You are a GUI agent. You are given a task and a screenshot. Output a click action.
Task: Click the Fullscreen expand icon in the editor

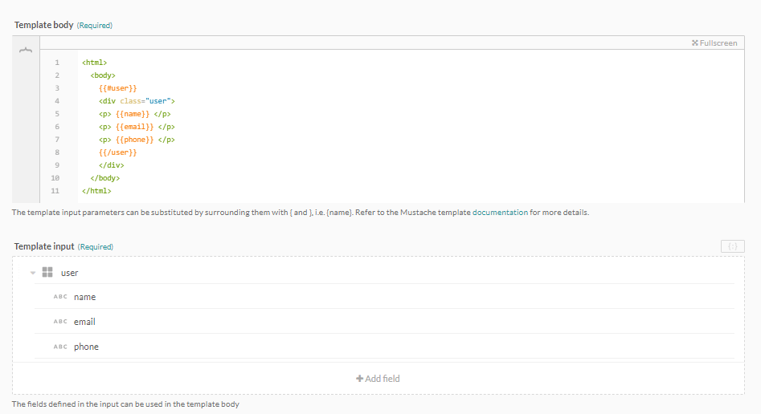point(695,43)
